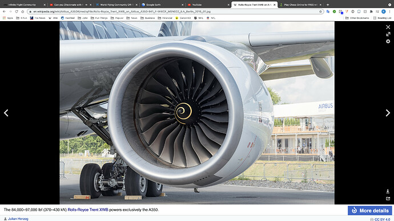Bookmark this page with the star icon
Image resolution: width=394 pixels, height=221 pixels.
click(320, 11)
